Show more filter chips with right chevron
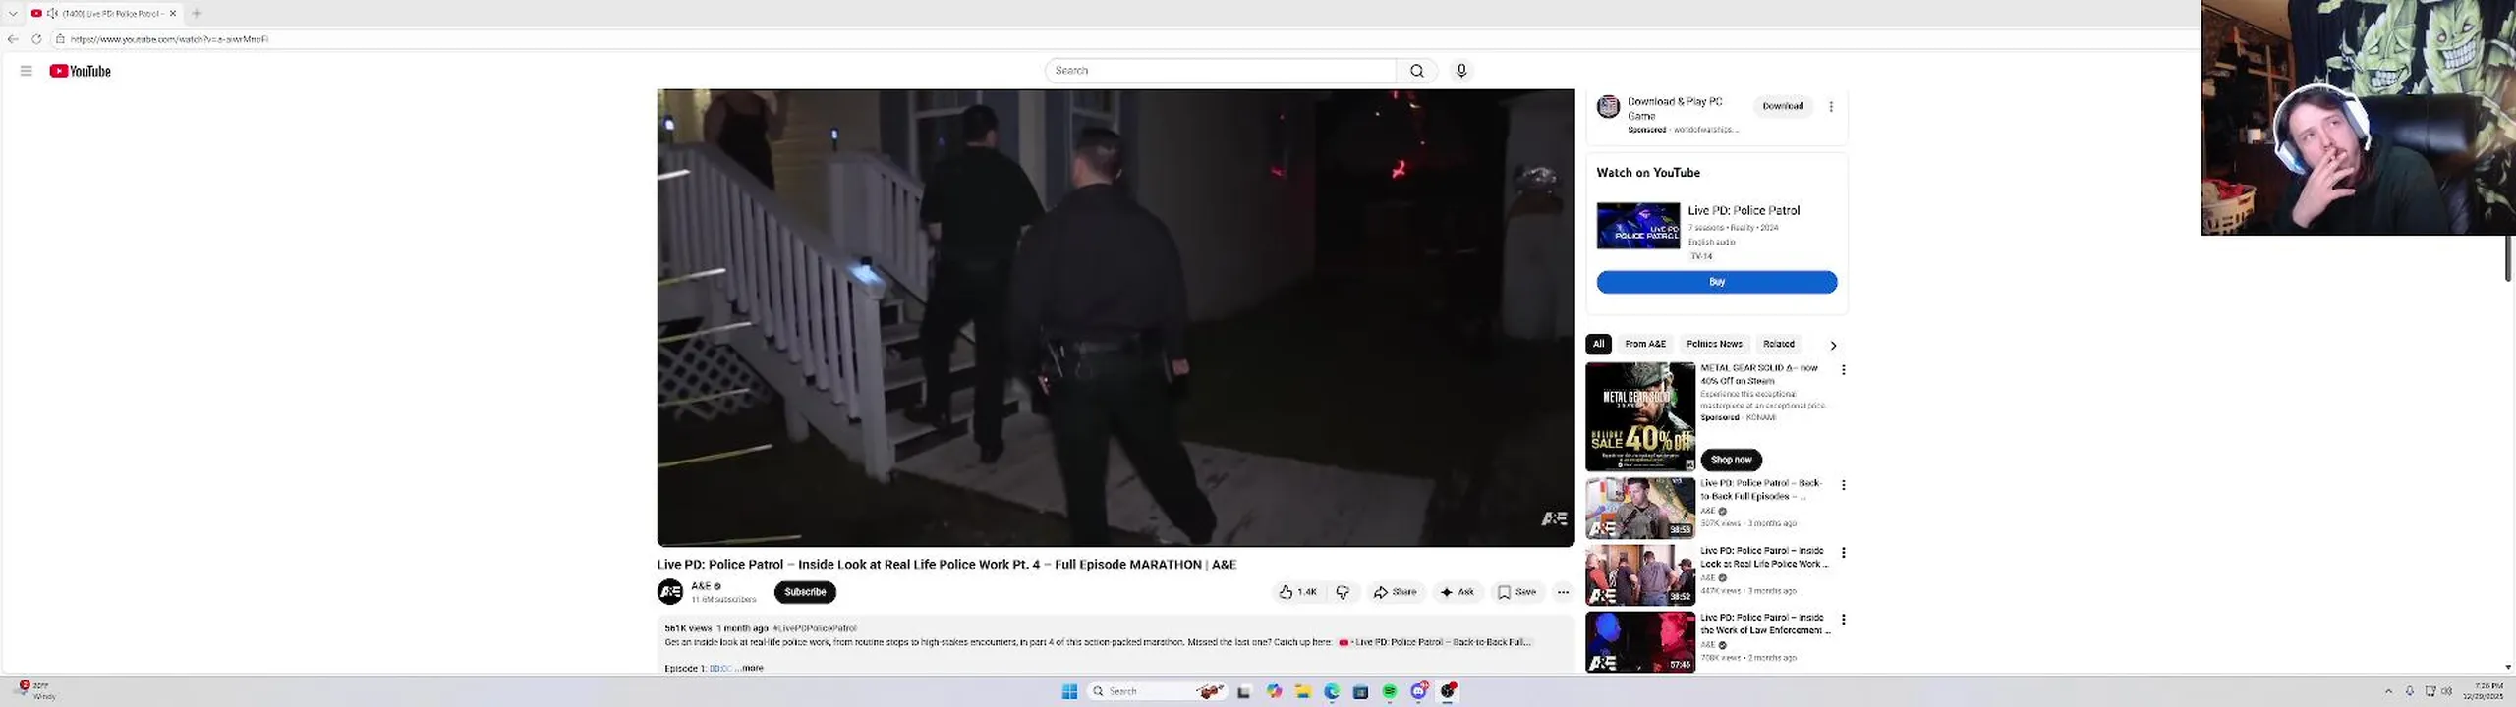The width and height of the screenshot is (2516, 707). (1833, 345)
